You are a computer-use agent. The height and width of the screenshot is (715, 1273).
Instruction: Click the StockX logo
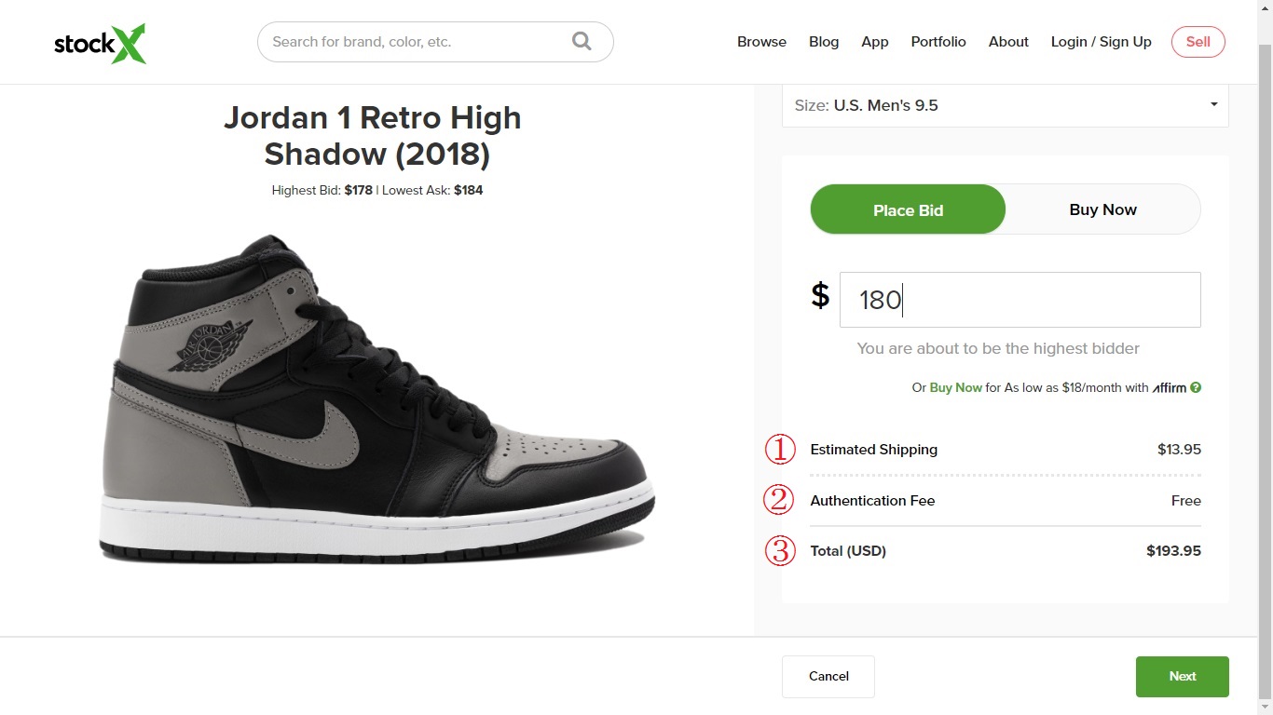point(100,44)
